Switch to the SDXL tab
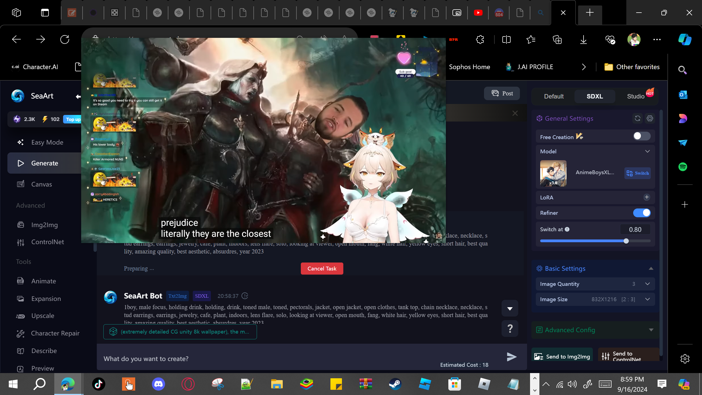The height and width of the screenshot is (395, 702). 595,96
